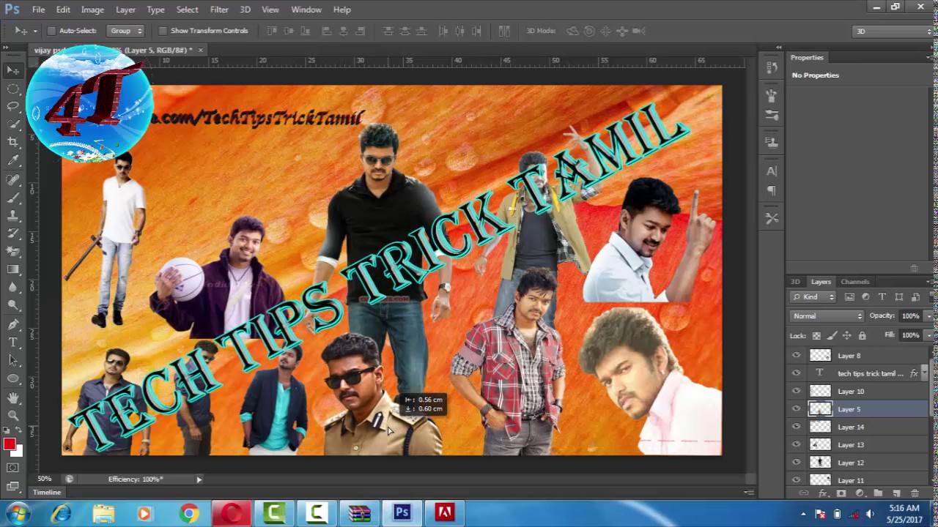938x527 pixels.
Task: Select the Brush tool
Action: (13, 198)
